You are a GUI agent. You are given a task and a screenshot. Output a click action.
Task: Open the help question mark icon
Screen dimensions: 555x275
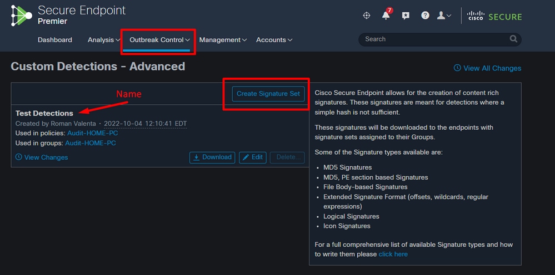(425, 16)
